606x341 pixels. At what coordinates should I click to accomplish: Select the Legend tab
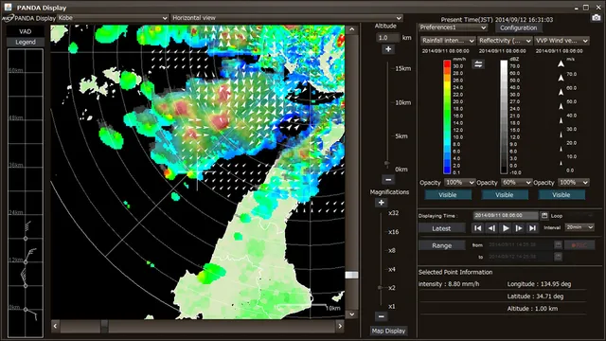point(26,42)
